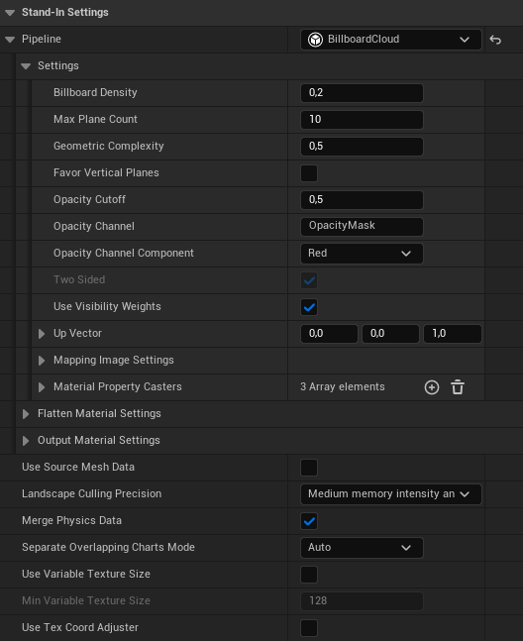Select the Opacity Cutoff label

point(89,199)
